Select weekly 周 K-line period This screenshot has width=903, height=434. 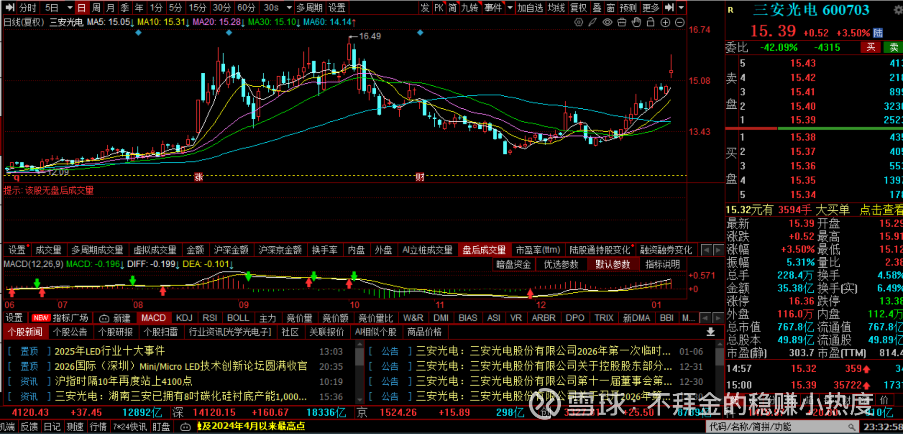[96, 8]
